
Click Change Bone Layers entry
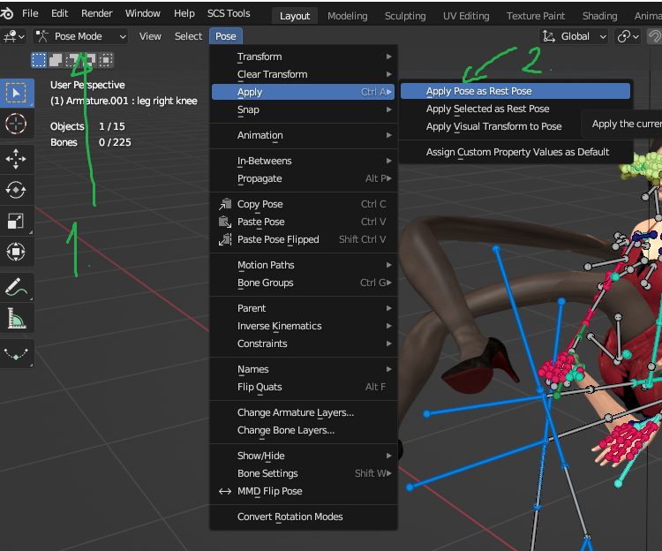coord(303,430)
